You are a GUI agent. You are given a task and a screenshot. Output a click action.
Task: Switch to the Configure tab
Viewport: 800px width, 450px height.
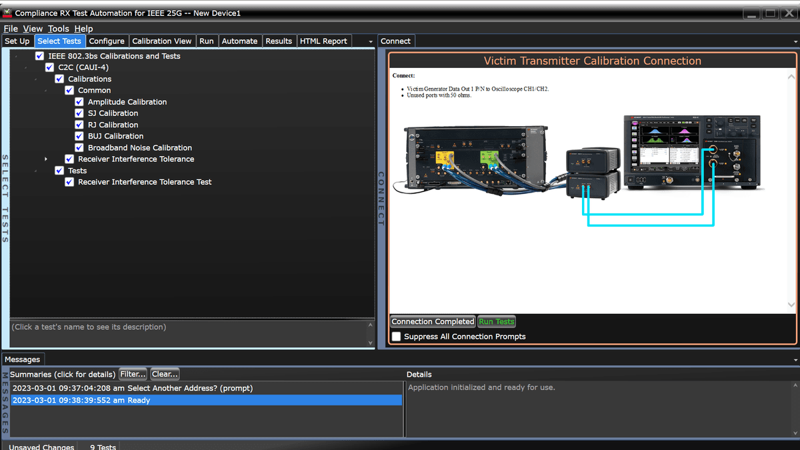coord(107,41)
